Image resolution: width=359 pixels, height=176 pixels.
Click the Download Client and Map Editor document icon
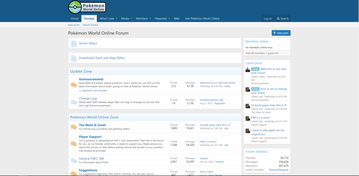pyautogui.click(x=74, y=58)
